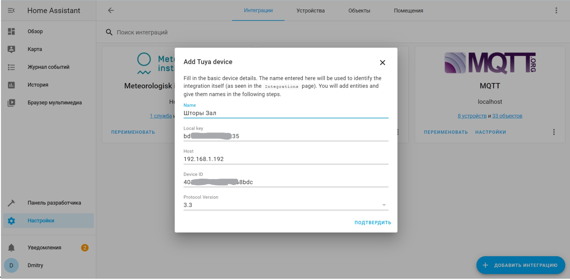Click into the Local key field
Screen dimensions: 570x280
tap(286, 133)
